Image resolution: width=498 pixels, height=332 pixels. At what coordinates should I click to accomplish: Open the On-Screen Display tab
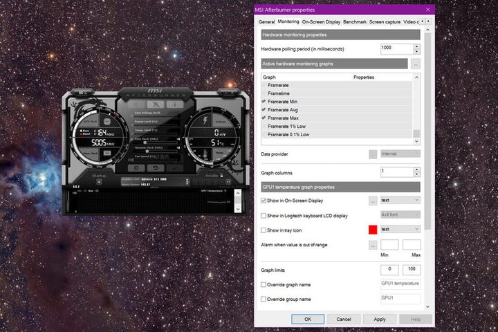(x=321, y=22)
